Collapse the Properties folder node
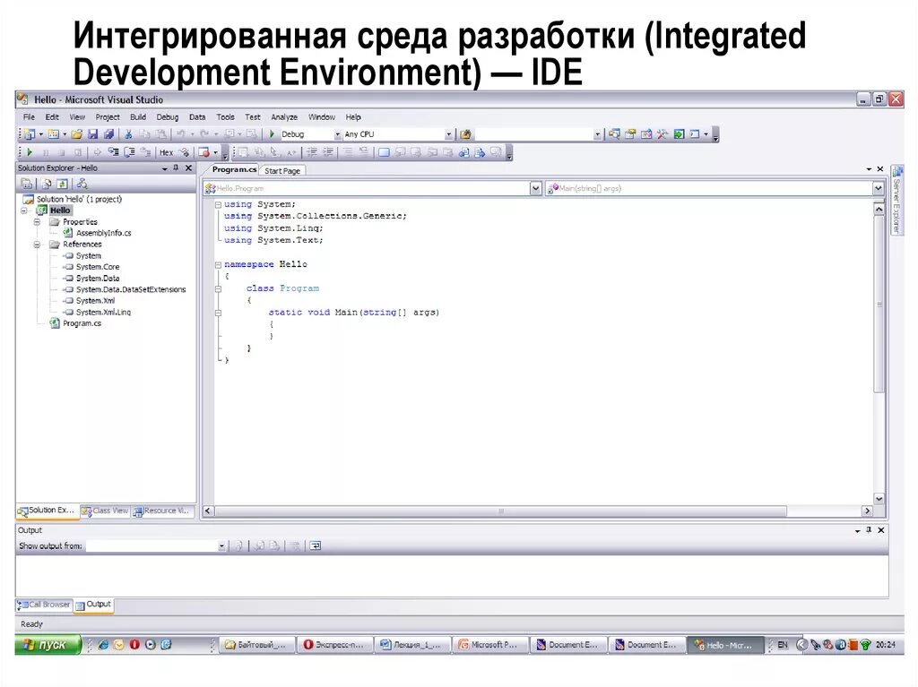Screen dimensions: 918x687 pyautogui.click(x=37, y=222)
